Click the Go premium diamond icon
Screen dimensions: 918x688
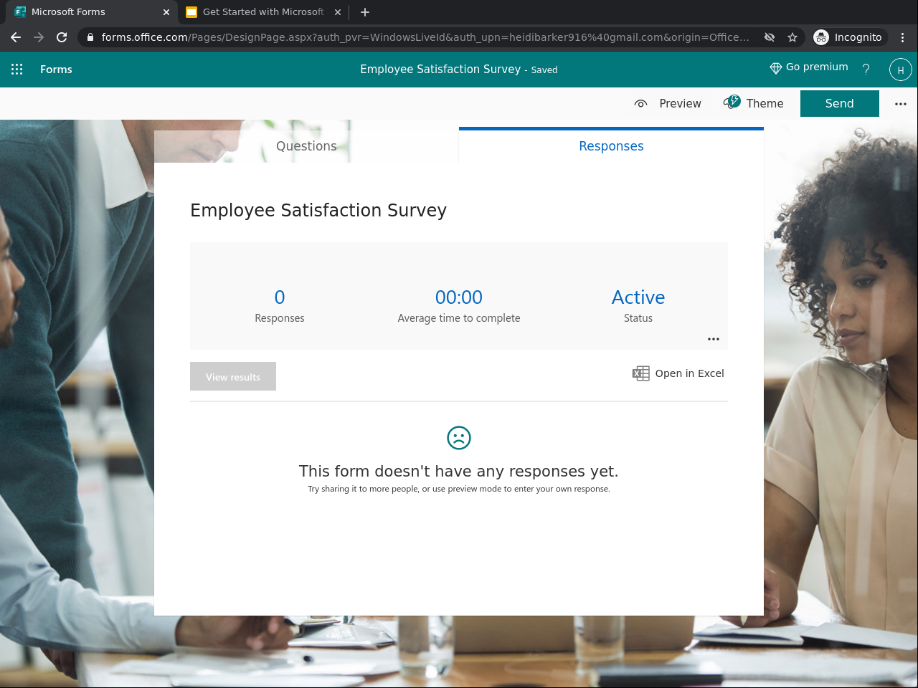[x=775, y=68]
